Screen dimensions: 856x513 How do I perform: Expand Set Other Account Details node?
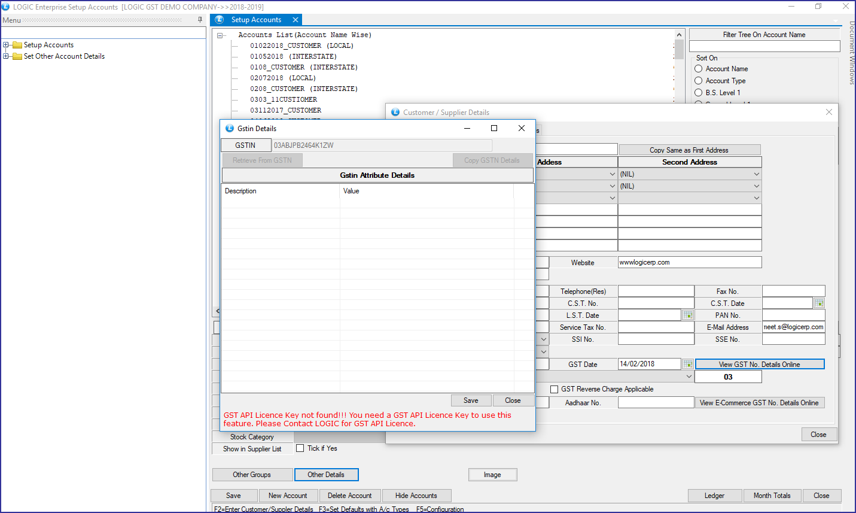tap(6, 56)
